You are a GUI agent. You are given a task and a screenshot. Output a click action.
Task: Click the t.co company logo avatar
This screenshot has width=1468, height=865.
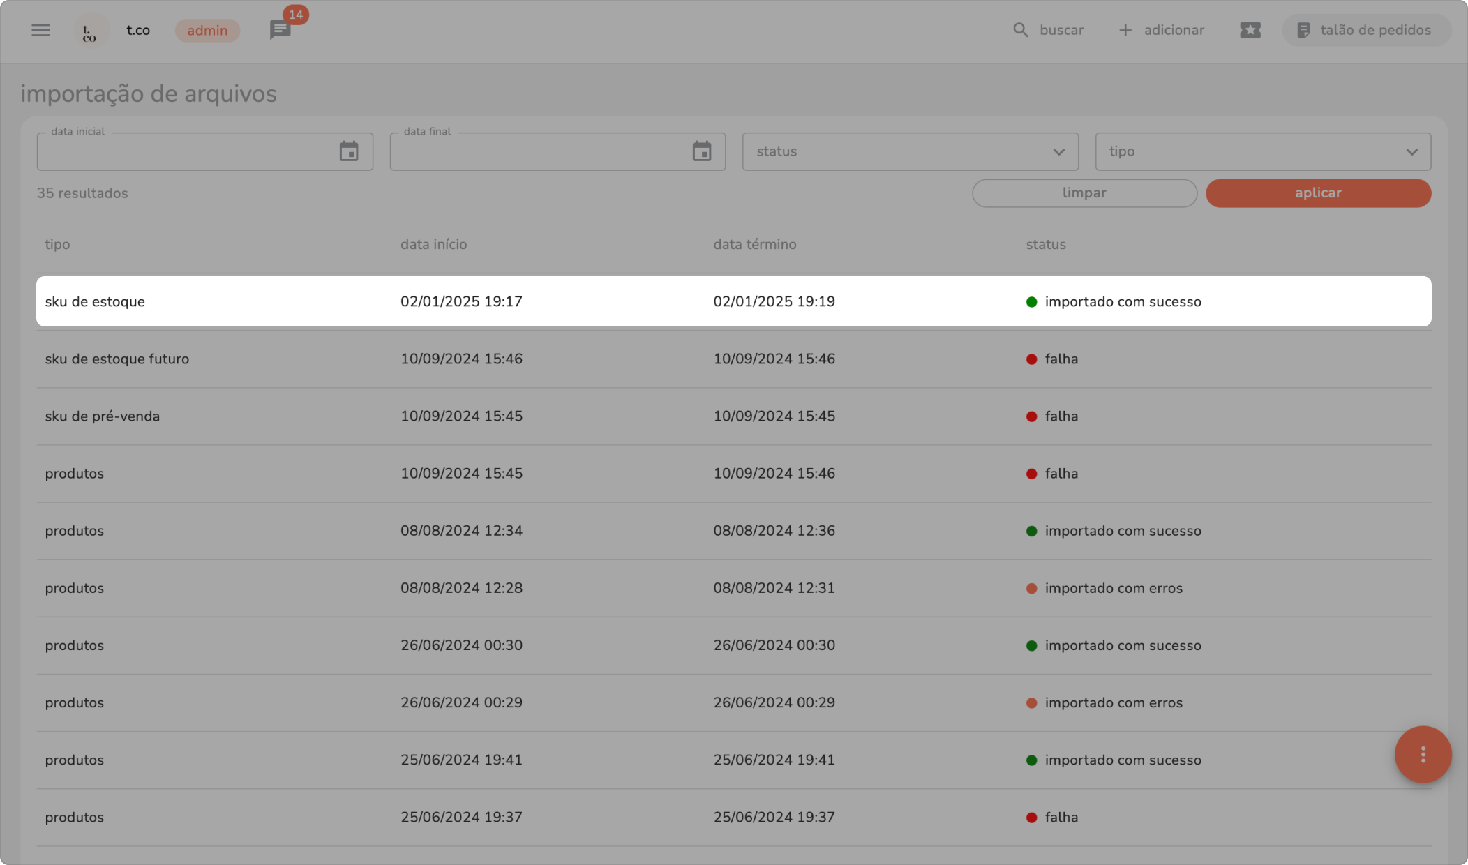click(x=91, y=31)
